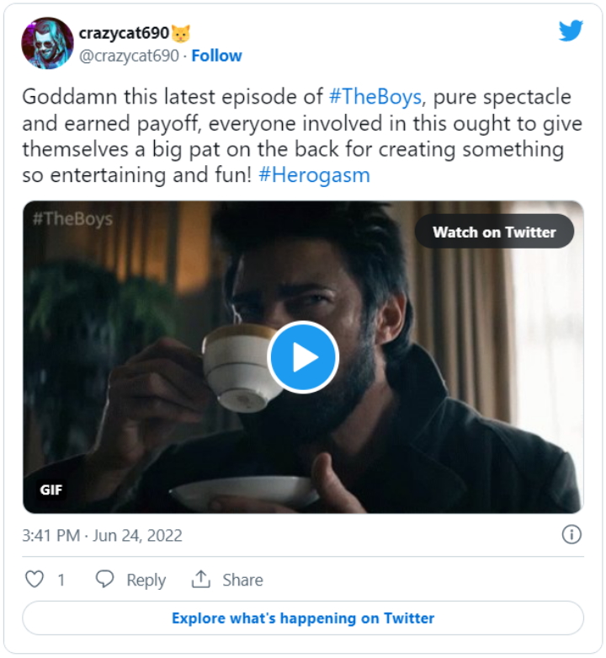Play the embedded GIF video

pos(303,357)
